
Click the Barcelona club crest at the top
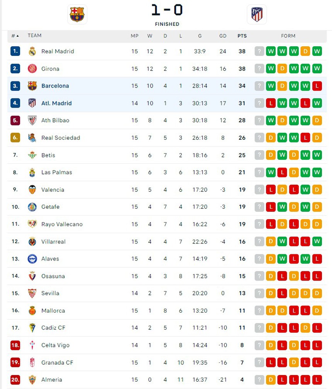pos(77,14)
